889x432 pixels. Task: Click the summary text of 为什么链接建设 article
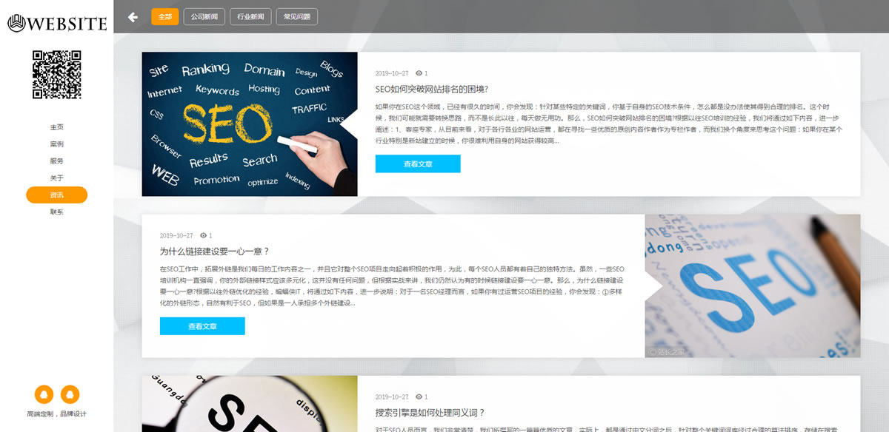(x=393, y=286)
